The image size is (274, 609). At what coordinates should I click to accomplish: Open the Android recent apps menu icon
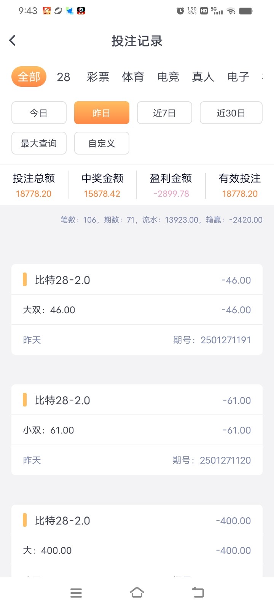click(76, 593)
